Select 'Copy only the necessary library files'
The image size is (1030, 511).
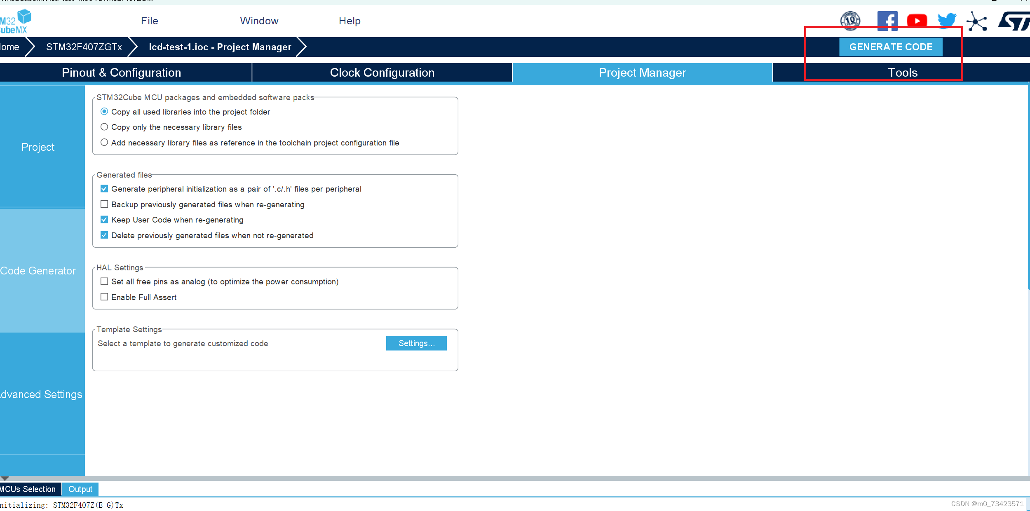coord(104,127)
